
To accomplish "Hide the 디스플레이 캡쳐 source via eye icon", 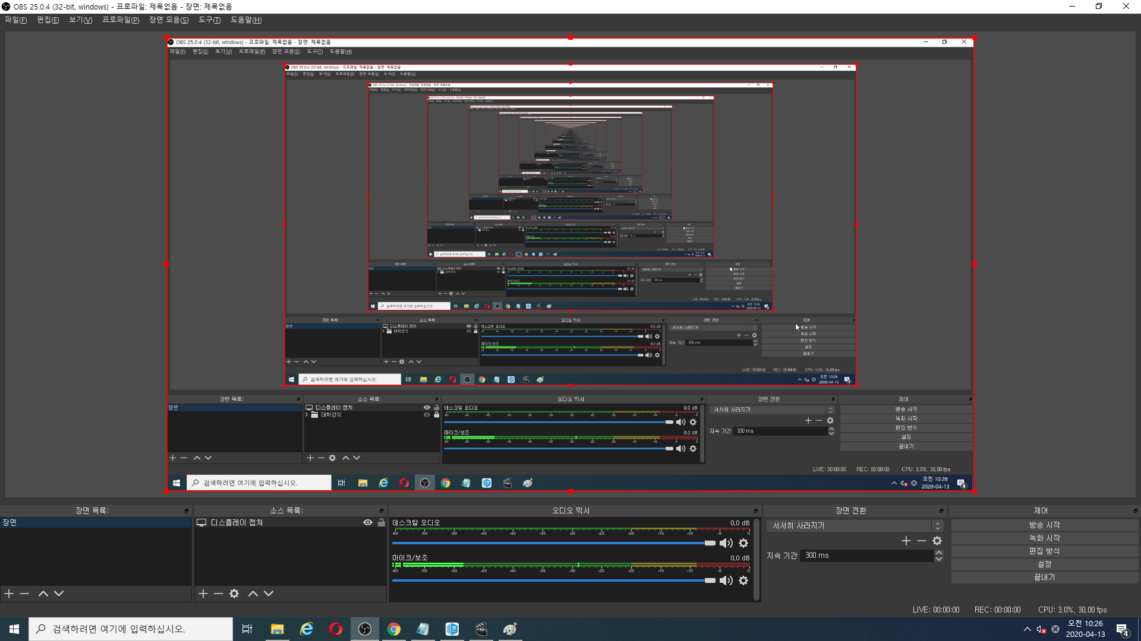I will 368,522.
